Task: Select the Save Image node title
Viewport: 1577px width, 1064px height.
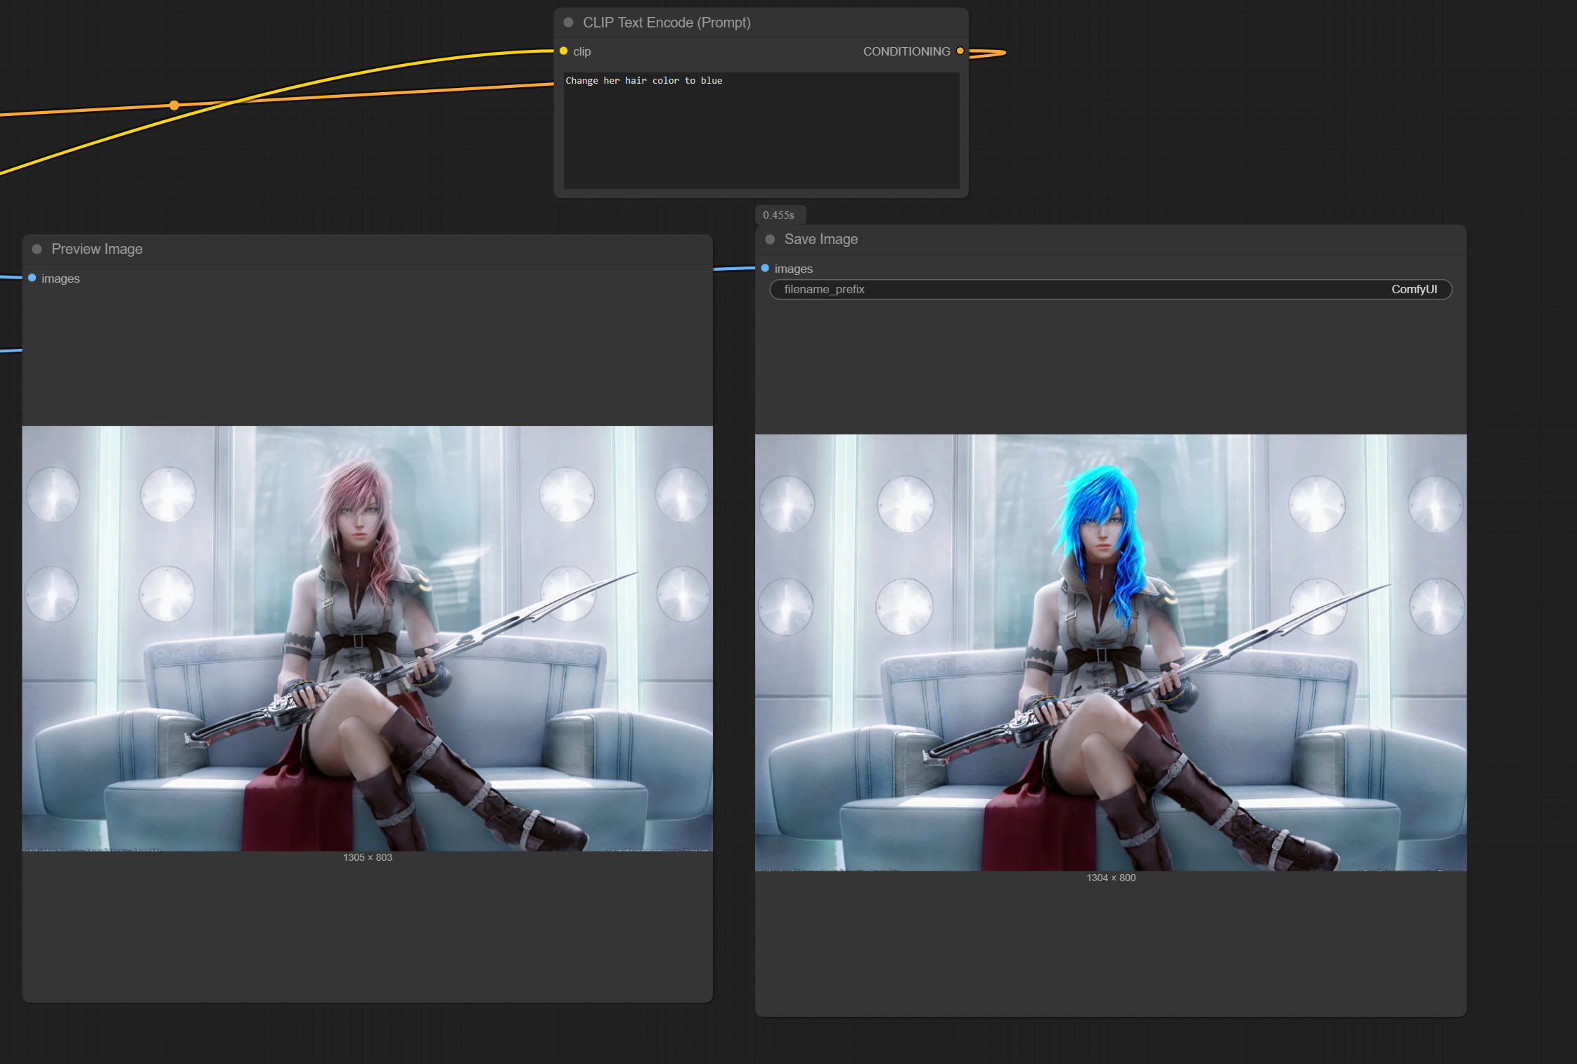Action: point(821,239)
